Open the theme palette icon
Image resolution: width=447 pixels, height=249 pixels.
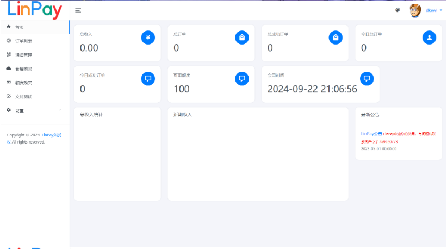398,10
